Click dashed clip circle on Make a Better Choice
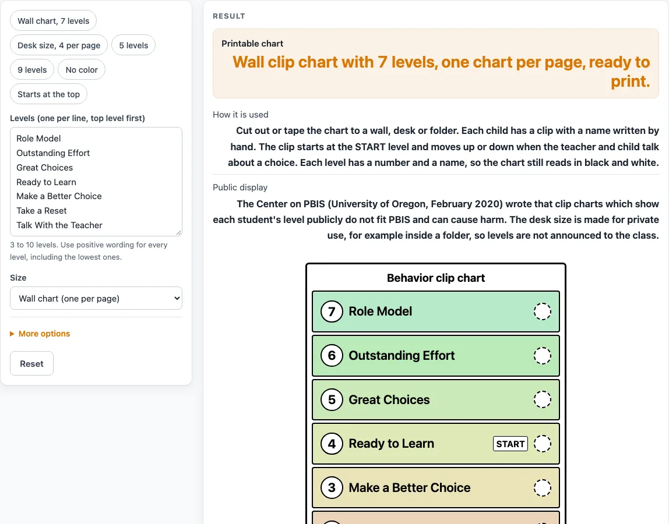Viewport: 669px width, 524px height. 543,488
